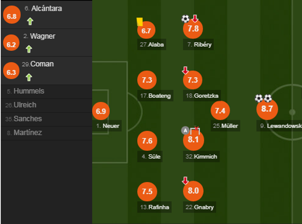Image resolution: width=302 pixels, height=224 pixels.
Task: Click the goal ball icon above Ribéry
Action: point(185,19)
